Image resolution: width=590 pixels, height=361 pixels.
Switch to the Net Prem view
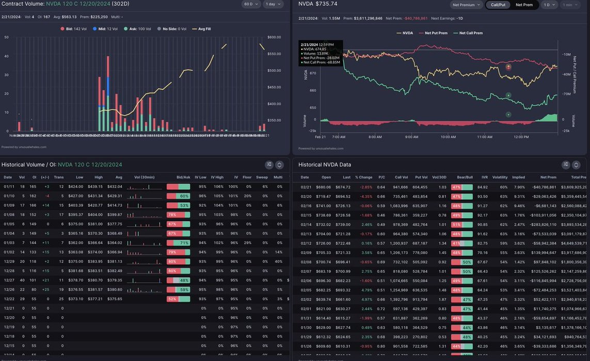[524, 5]
